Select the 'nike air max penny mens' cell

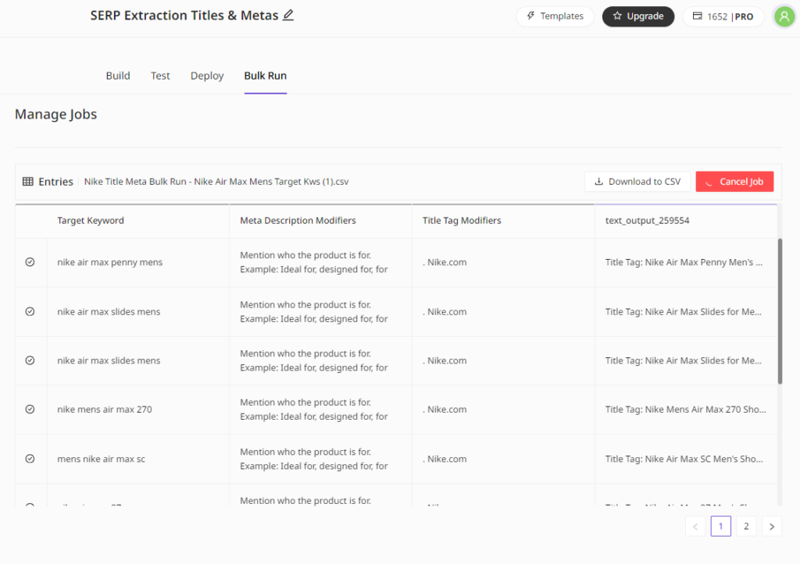[138, 262]
